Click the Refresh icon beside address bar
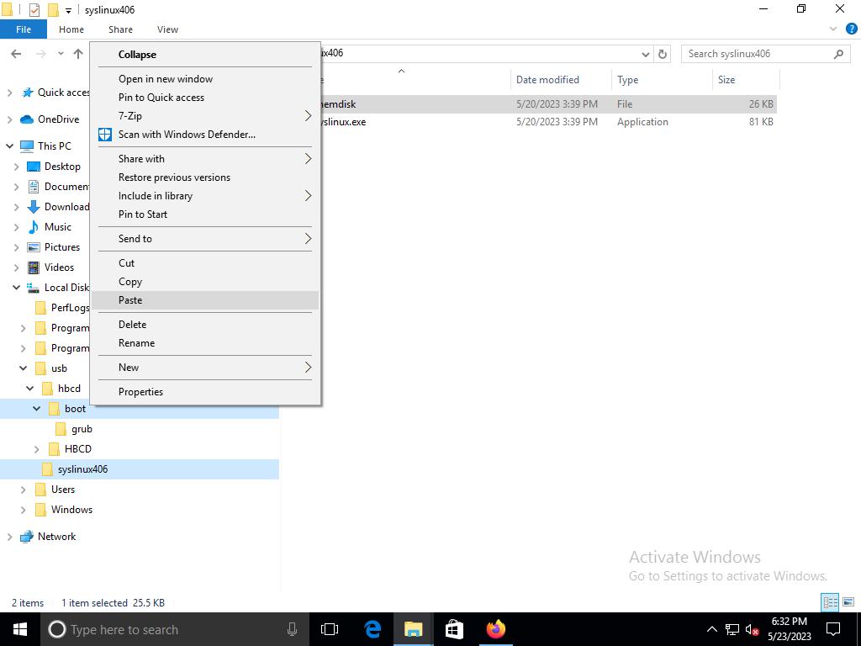This screenshot has width=861, height=646. tap(663, 54)
